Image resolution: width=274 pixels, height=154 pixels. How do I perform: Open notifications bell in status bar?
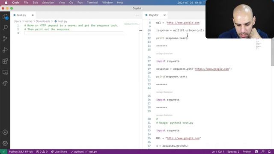(269, 152)
